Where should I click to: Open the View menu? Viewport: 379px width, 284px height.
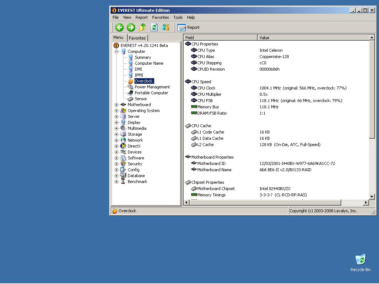pos(127,17)
